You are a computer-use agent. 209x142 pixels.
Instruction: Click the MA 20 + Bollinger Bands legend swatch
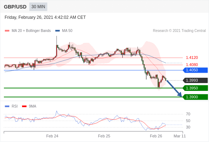7,31
